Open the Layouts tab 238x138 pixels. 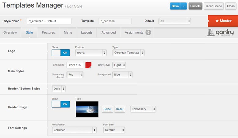(87, 32)
